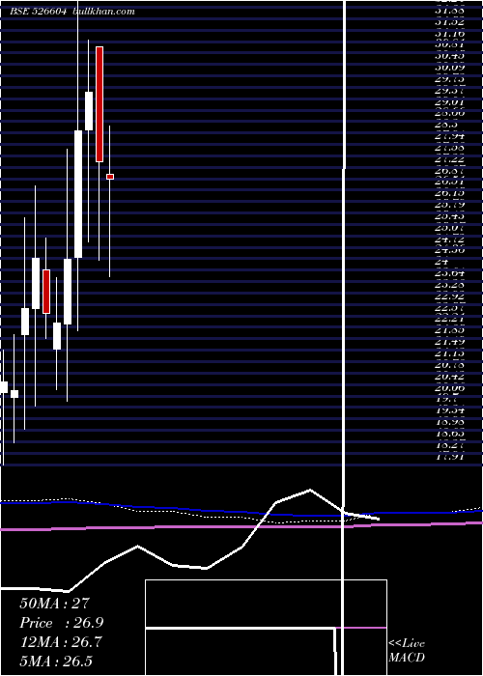Viewport: 483px width, 676px height.
Task: Click the 17.91 price axis label
Action: tap(450, 457)
